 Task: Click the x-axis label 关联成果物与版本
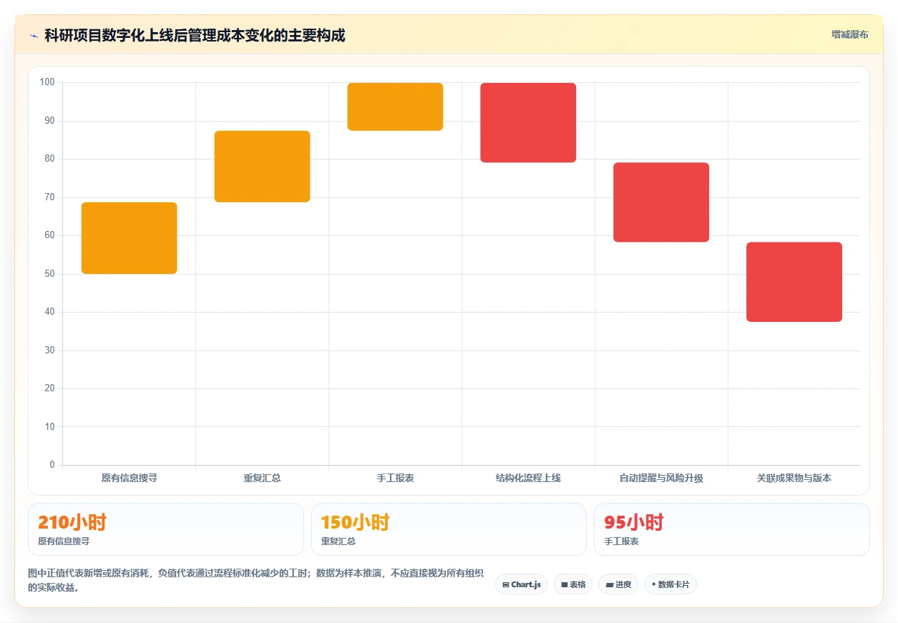(x=794, y=478)
